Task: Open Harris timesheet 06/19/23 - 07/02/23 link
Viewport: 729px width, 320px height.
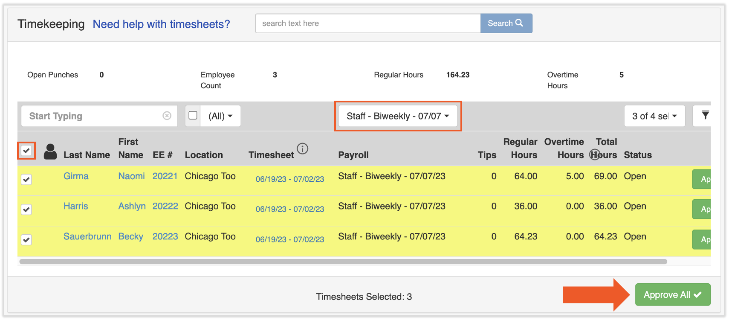Action: [x=289, y=209]
